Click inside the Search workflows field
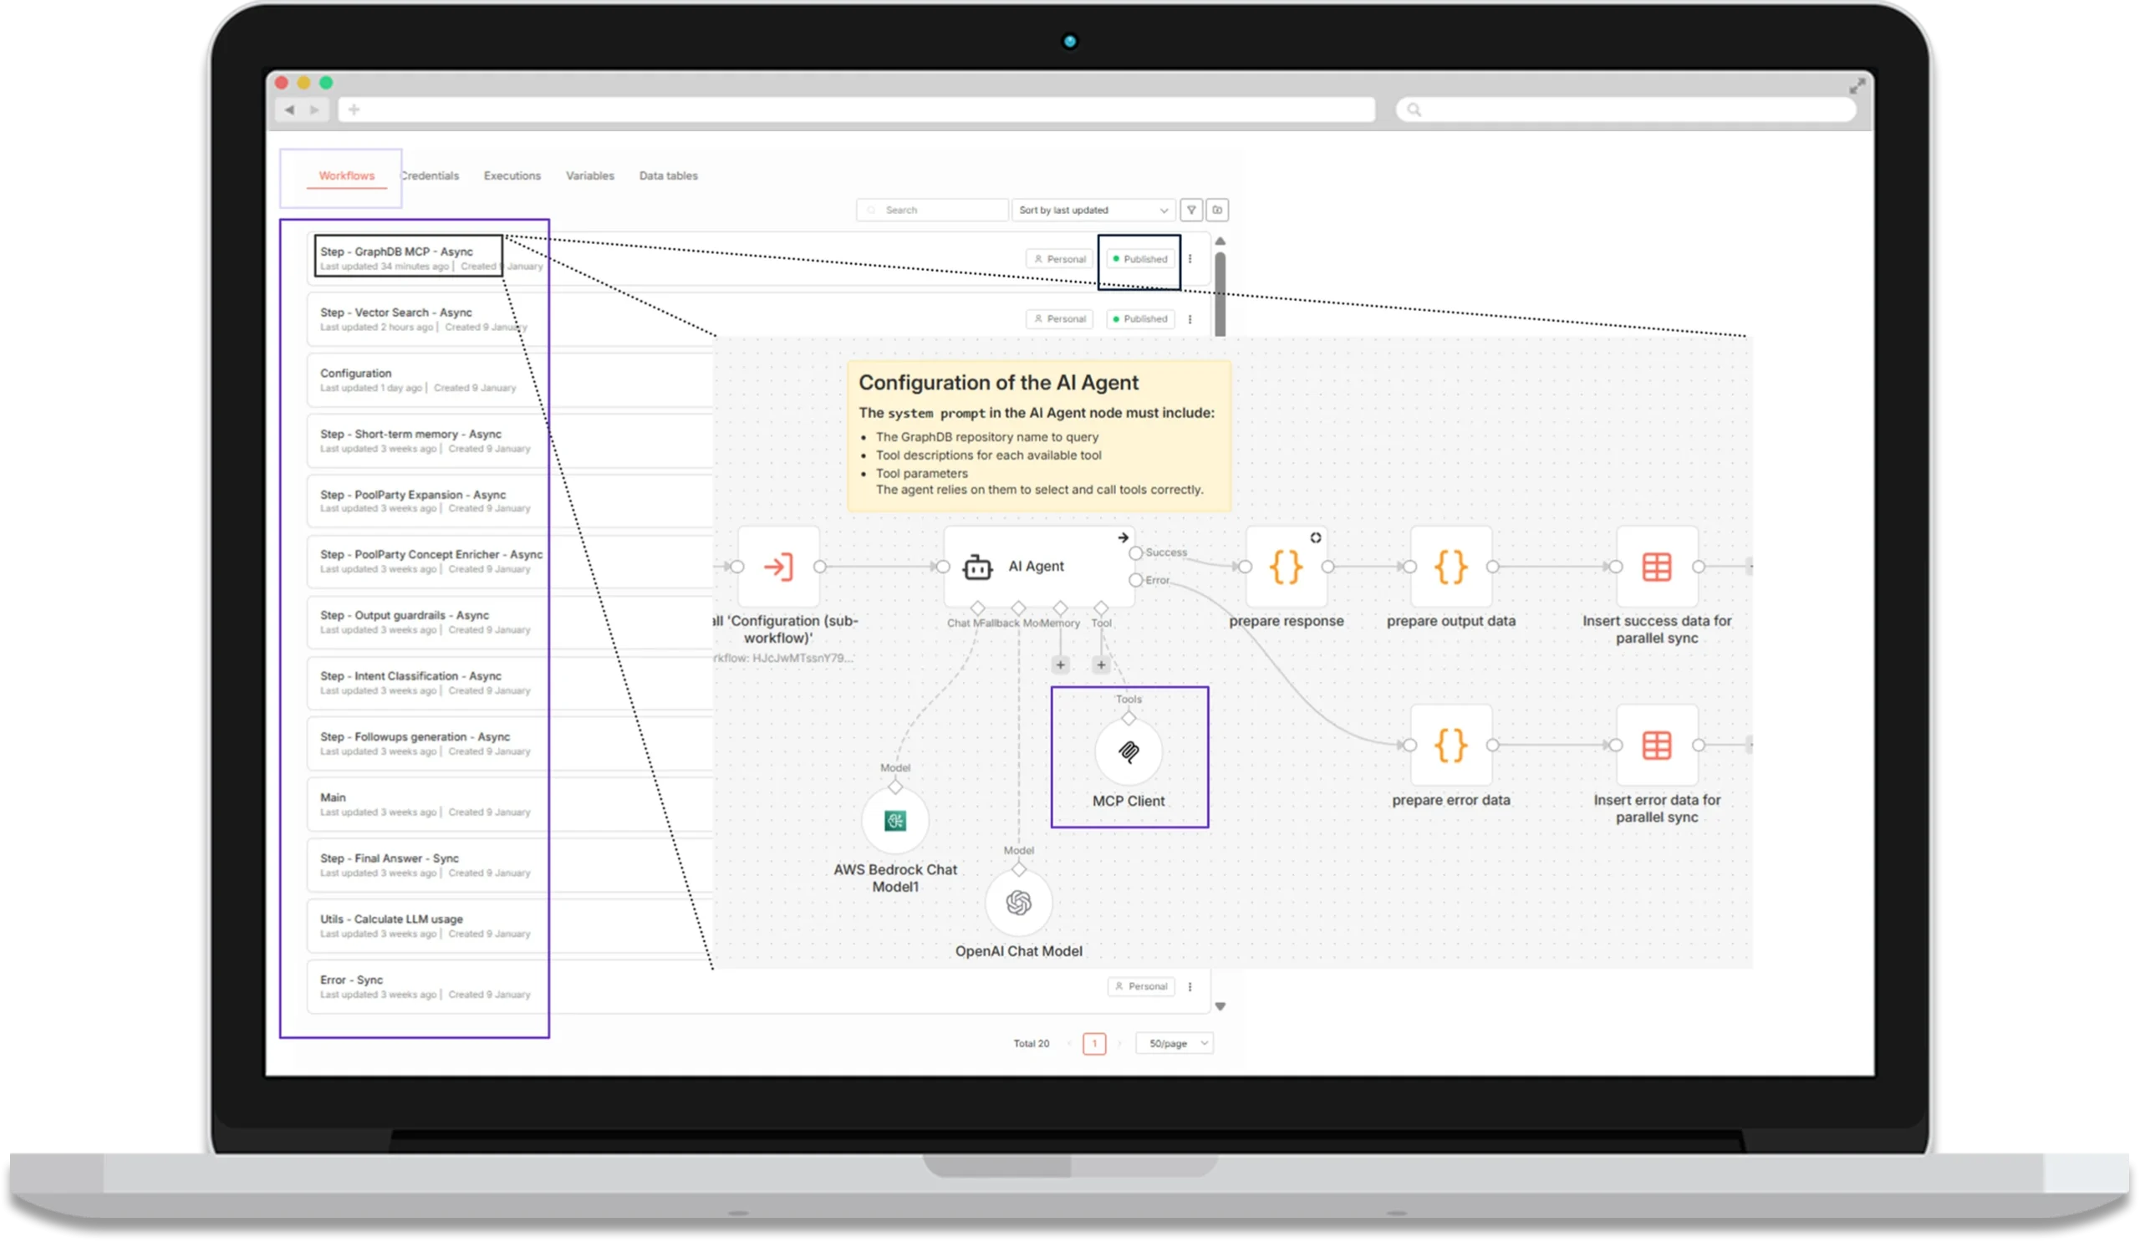 point(931,210)
